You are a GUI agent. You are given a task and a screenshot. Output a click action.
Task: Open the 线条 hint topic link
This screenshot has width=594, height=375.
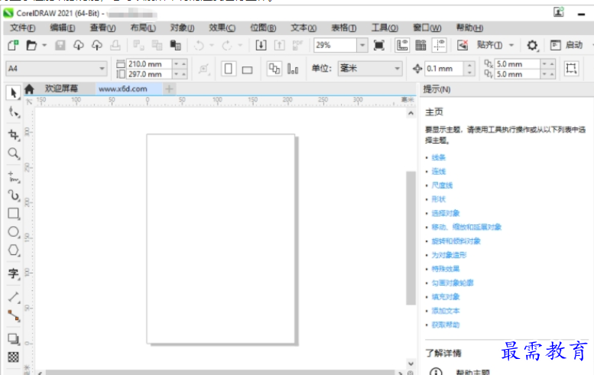[438, 157]
